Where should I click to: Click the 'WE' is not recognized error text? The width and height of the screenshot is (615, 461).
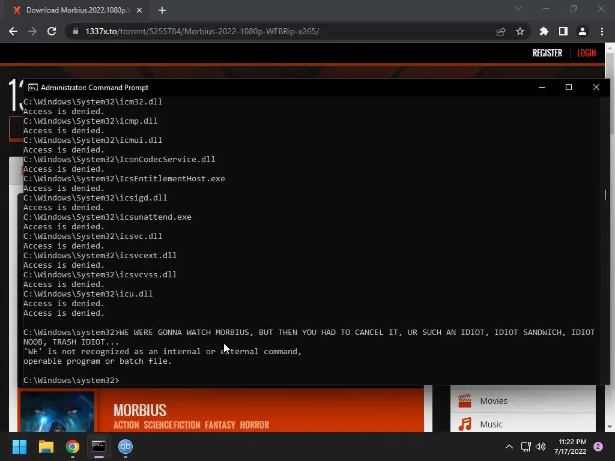pyautogui.click(x=162, y=356)
